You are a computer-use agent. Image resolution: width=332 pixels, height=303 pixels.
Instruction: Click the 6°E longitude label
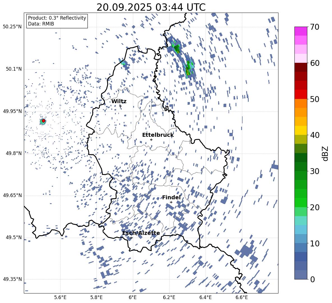tap(133, 297)
